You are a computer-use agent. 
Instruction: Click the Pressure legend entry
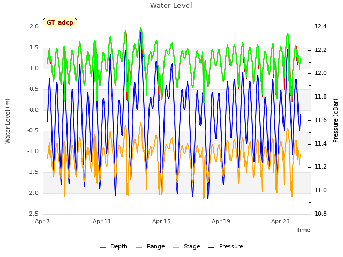coord(226,246)
